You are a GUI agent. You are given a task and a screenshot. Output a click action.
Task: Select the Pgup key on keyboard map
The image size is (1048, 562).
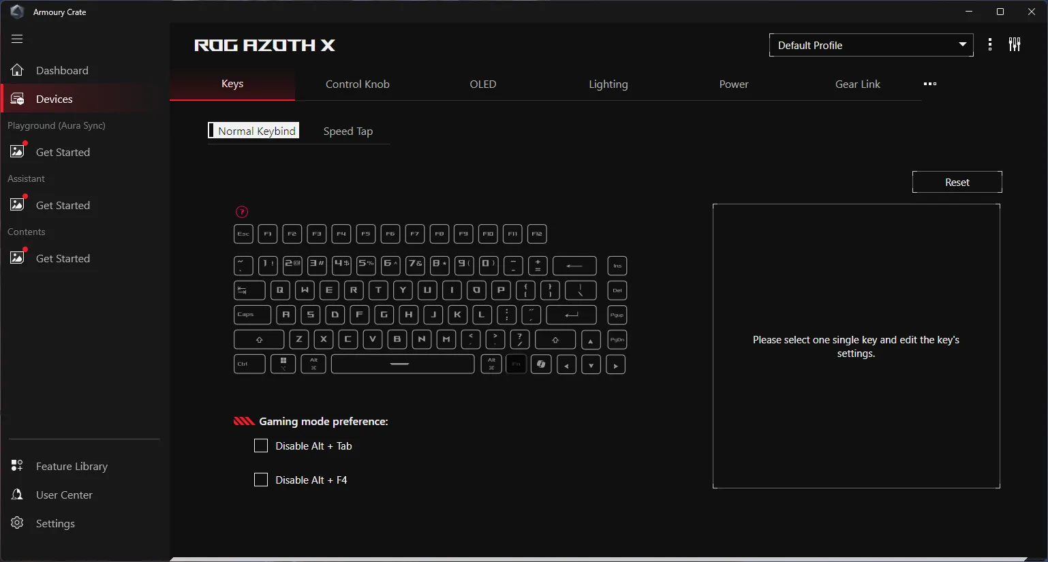617,315
